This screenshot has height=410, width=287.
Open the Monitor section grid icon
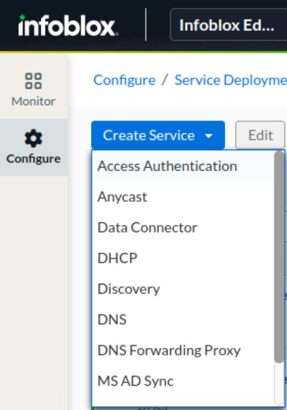pyautogui.click(x=33, y=81)
